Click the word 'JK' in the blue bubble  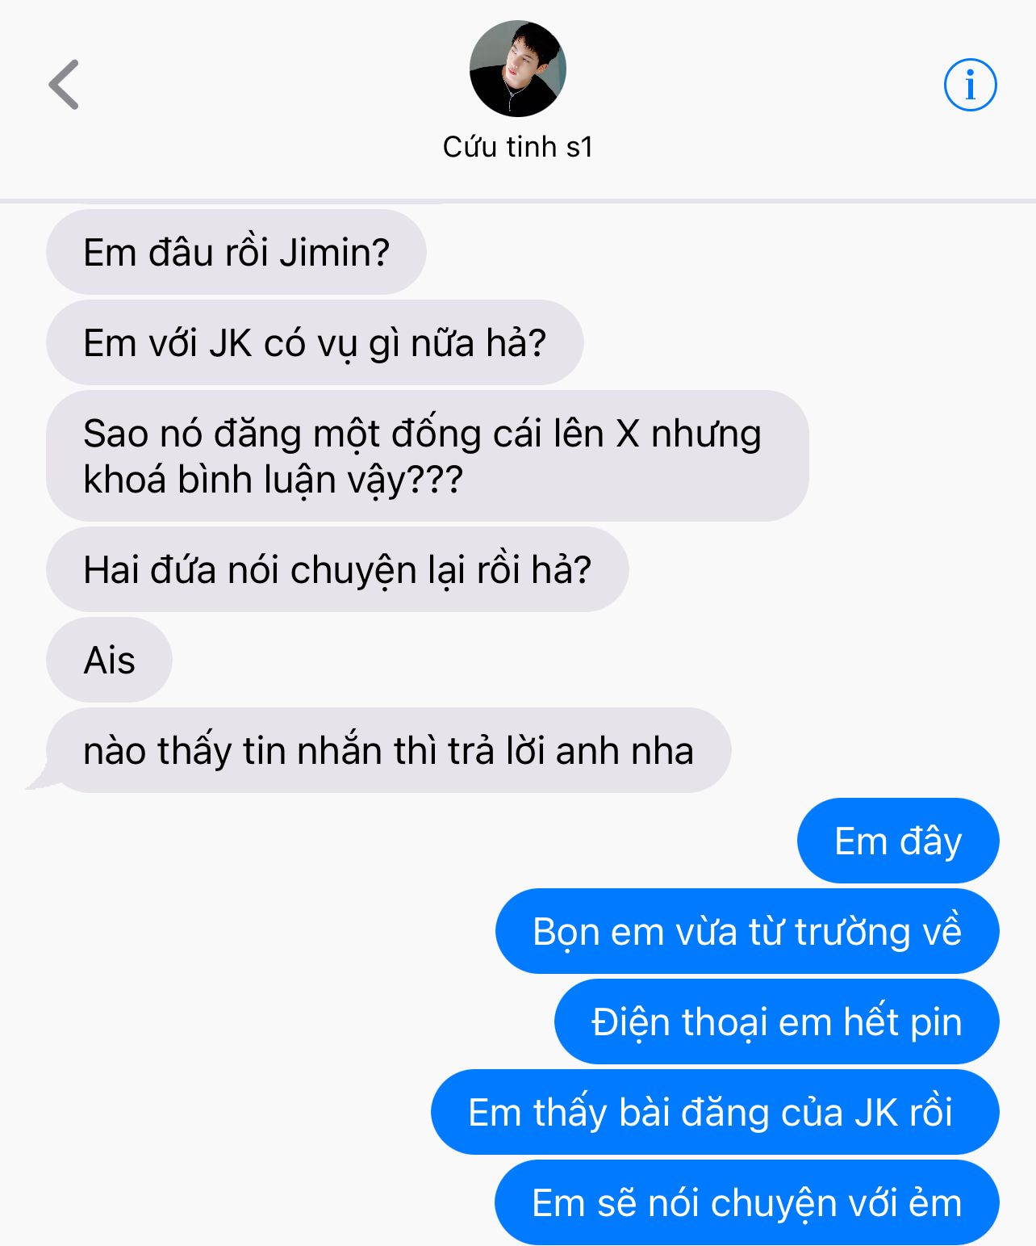[x=877, y=1113]
